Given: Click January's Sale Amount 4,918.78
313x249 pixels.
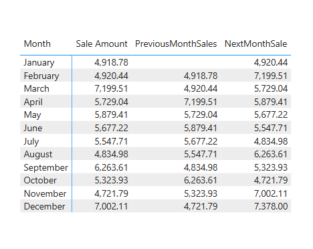Looking at the screenshot, I should [111, 62].
